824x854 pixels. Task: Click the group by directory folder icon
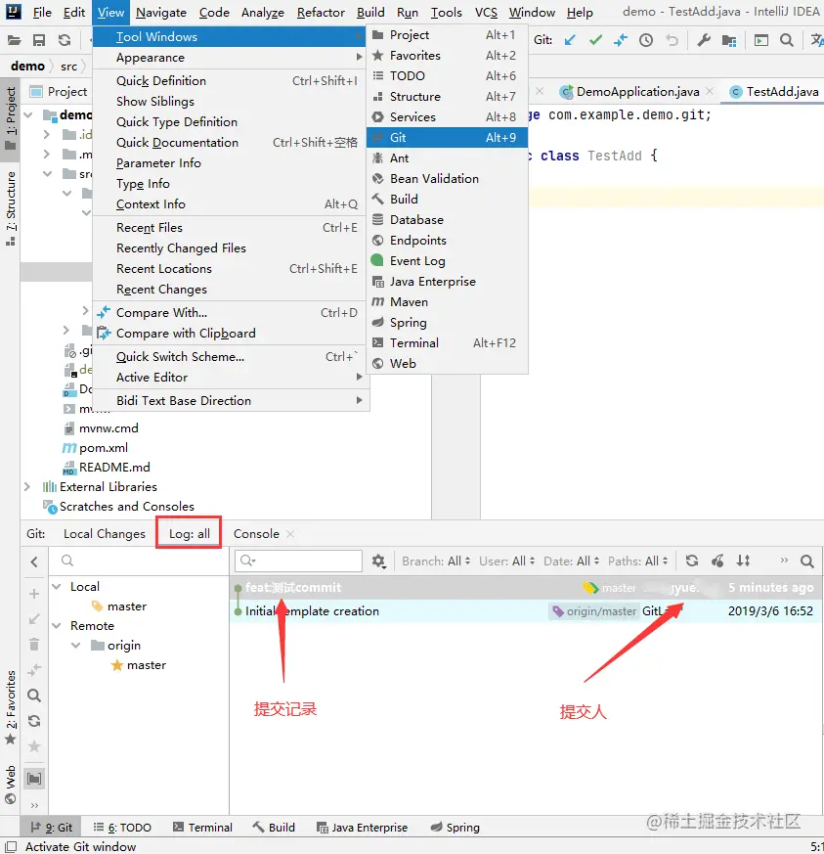pos(34,779)
